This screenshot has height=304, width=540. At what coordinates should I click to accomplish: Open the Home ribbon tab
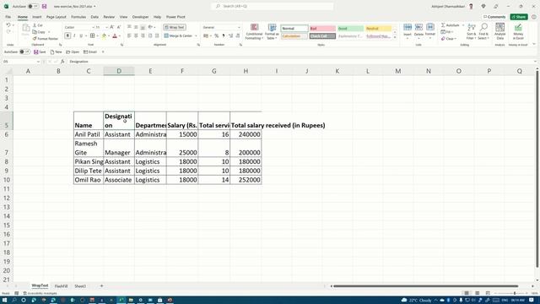coord(23,17)
